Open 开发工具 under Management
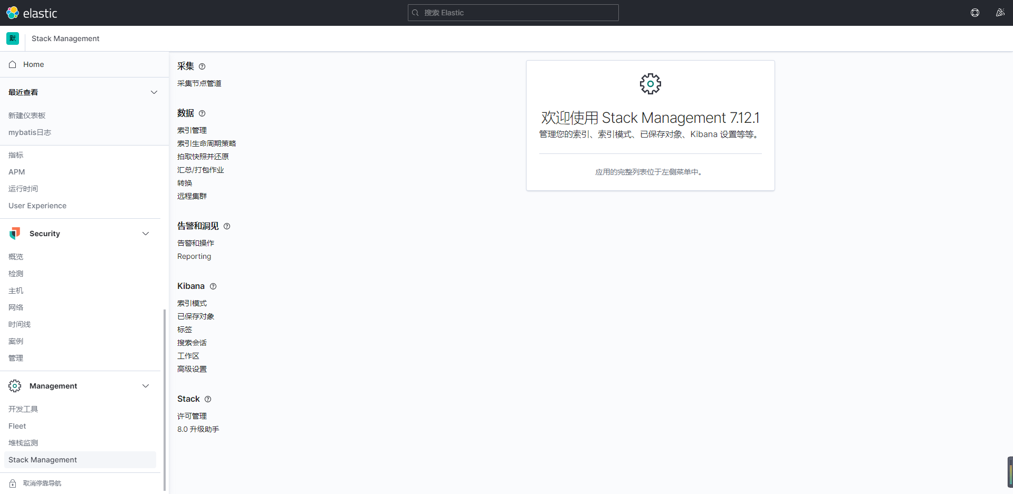 [x=23, y=409]
